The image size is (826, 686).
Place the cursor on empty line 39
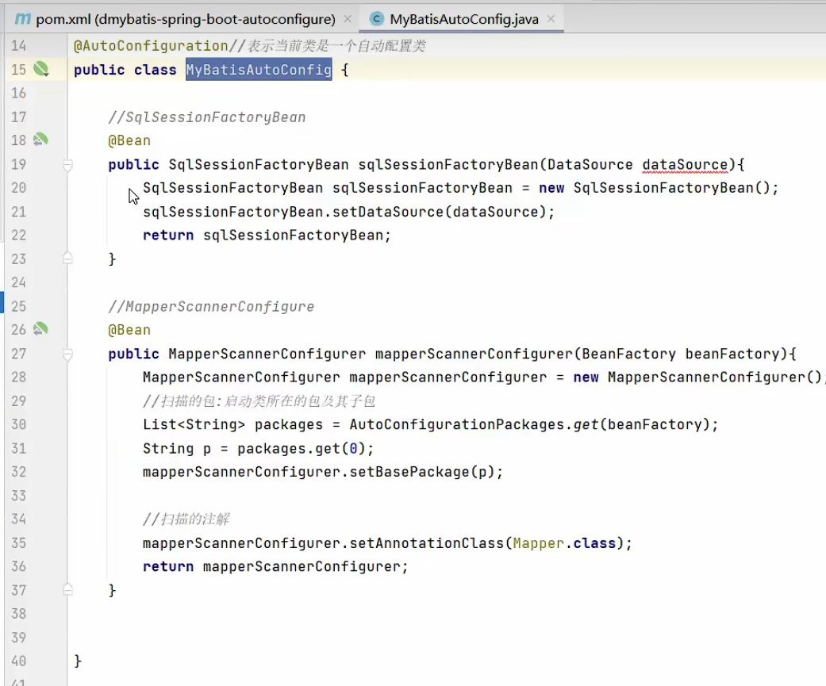tap(317, 638)
